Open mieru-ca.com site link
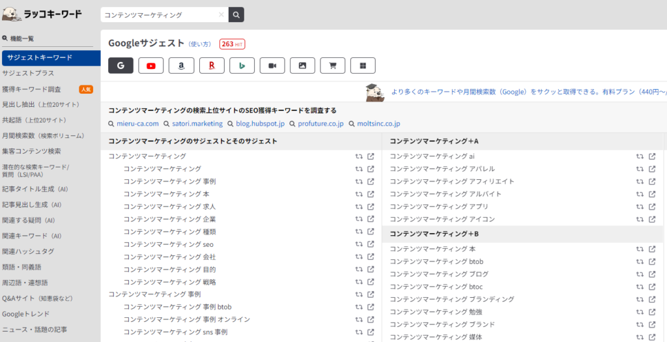This screenshot has height=342, width=667. click(137, 124)
